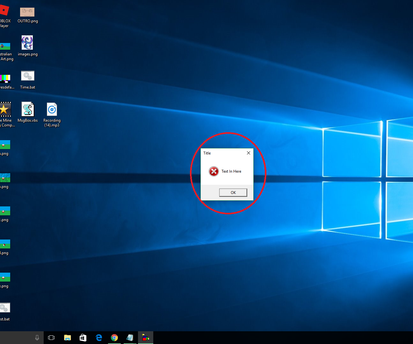Open OUTRO.png on the desktop
Viewport: 413px width, 344px height.
(x=27, y=11)
